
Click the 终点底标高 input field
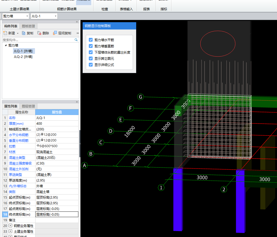click(x=57, y=215)
